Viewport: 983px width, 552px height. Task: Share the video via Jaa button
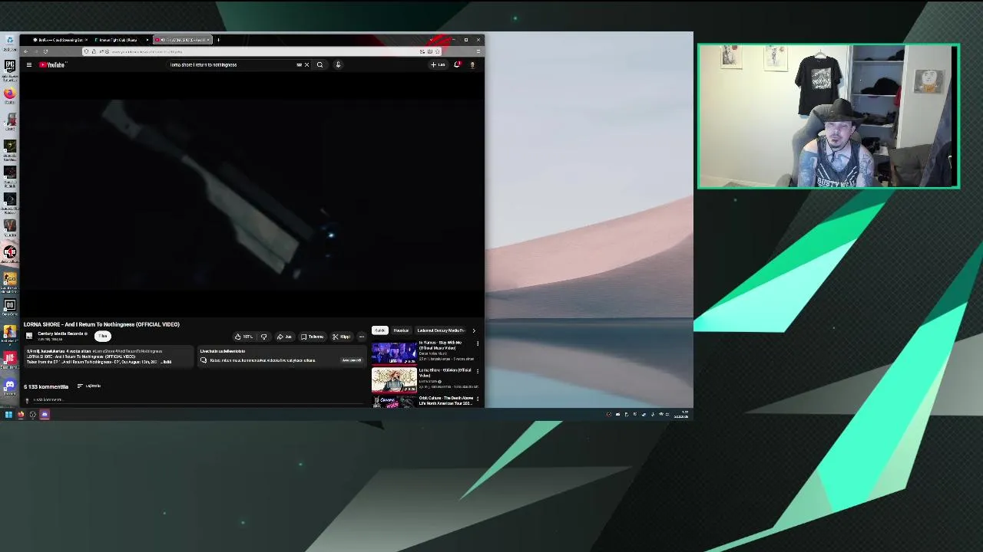(285, 337)
